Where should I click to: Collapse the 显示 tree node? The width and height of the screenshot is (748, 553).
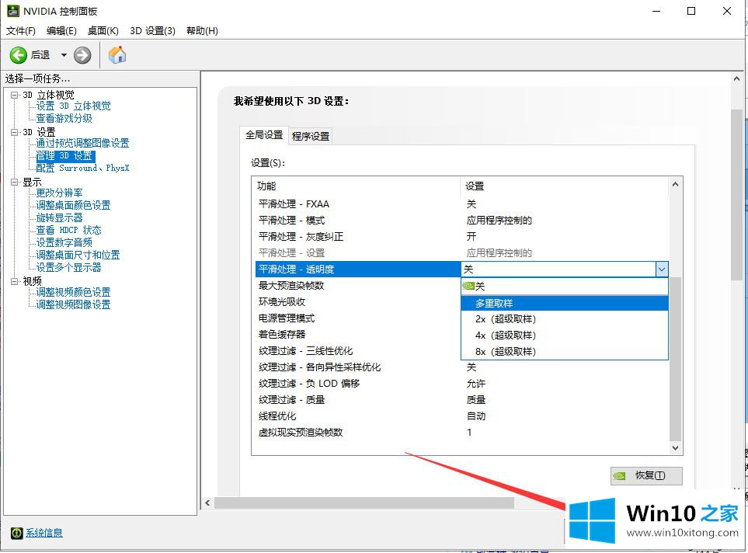click(15, 182)
